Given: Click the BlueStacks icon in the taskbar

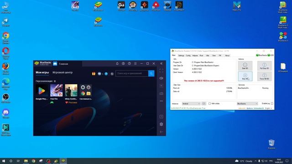Looking at the screenshot, I should coord(63,161).
